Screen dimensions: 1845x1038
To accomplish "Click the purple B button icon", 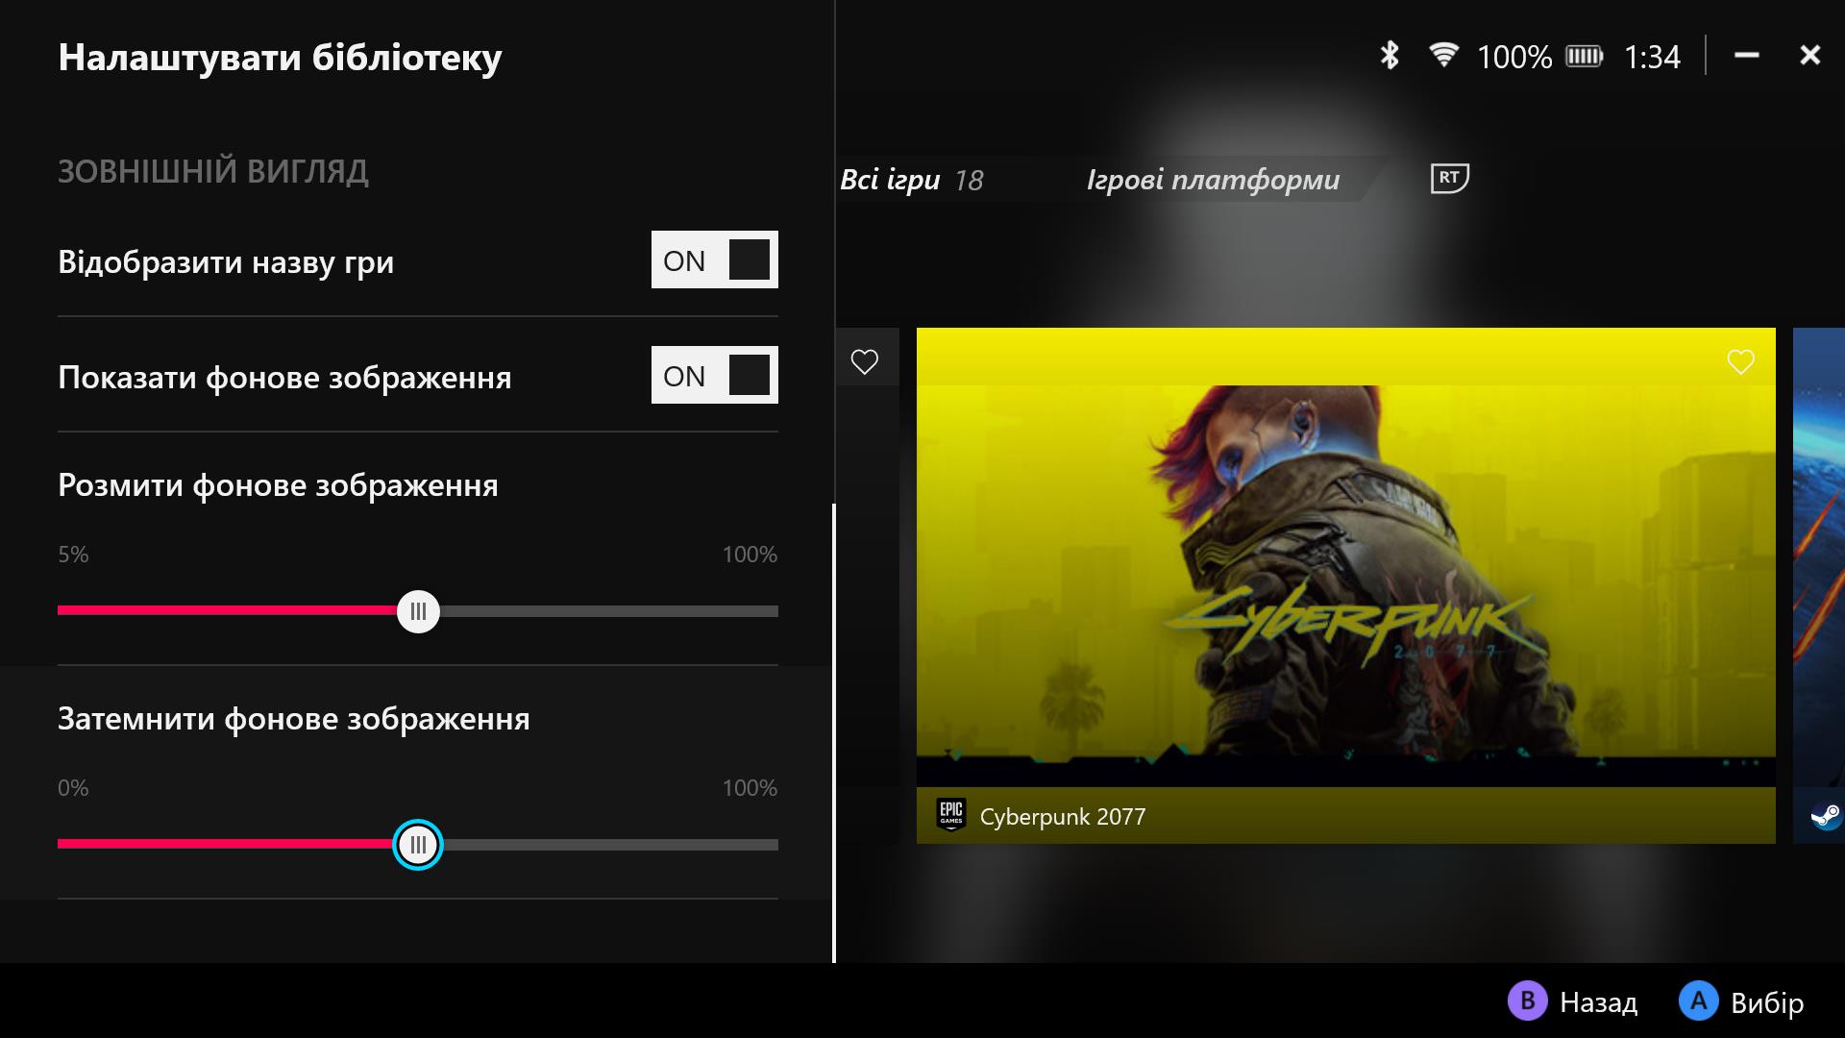I will coord(1527,1001).
